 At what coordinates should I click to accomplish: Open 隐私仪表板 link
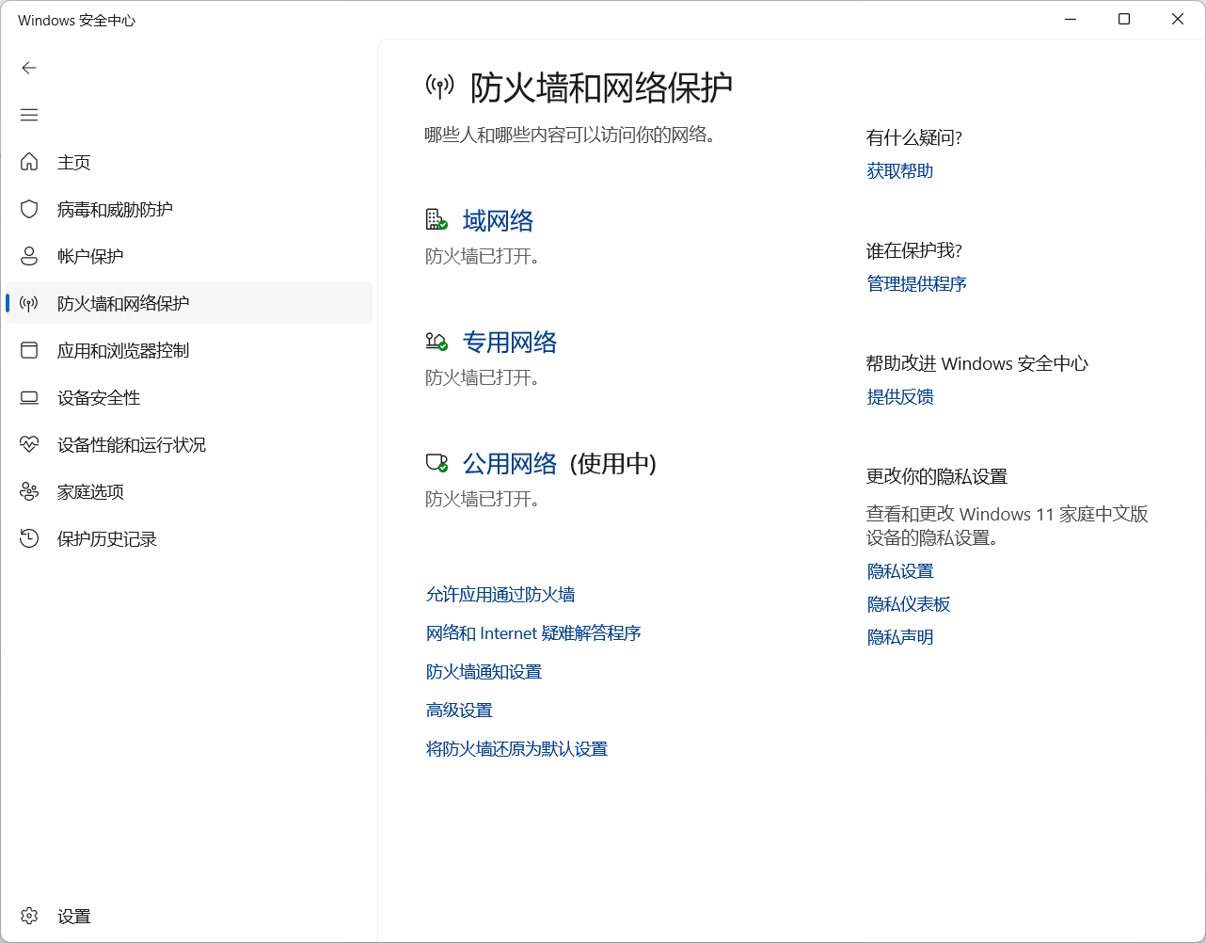908,604
